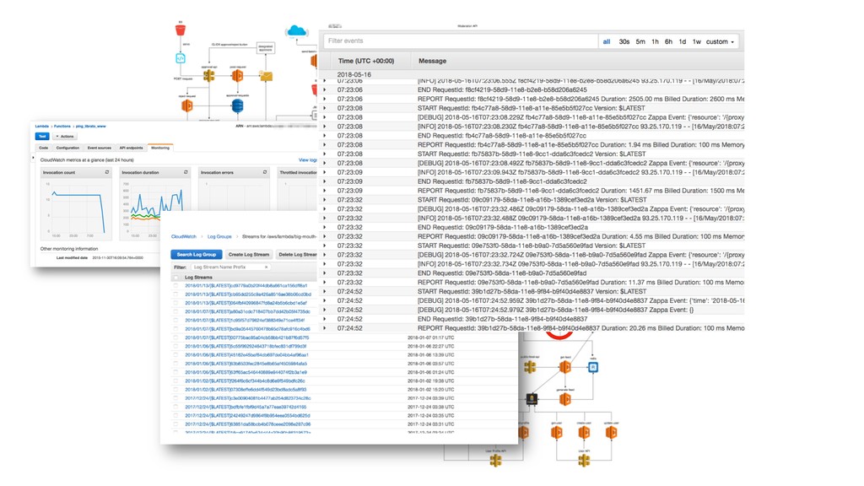
Task: Switch to the Configuration tab
Action: [67, 148]
